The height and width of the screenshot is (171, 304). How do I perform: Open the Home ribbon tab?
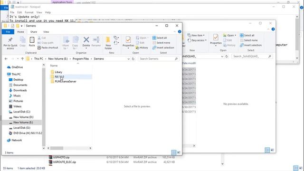pyautogui.click(x=20, y=32)
